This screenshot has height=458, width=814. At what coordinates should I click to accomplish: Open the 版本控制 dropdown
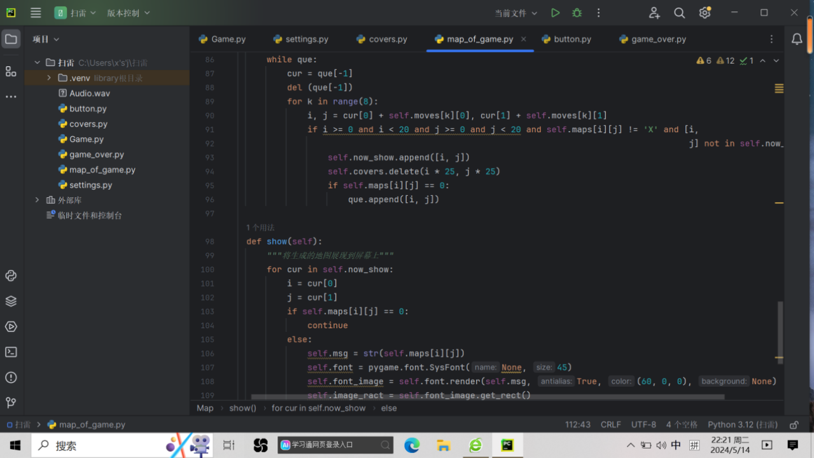(x=128, y=13)
